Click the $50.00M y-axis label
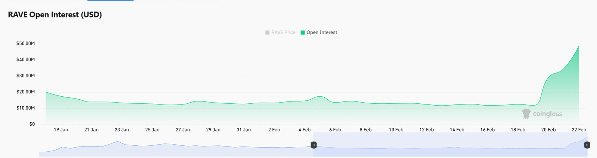The height and width of the screenshot is (158, 597). 25,43
